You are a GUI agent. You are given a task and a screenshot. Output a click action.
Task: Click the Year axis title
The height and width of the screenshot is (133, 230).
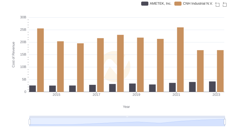[x=126, y=107]
